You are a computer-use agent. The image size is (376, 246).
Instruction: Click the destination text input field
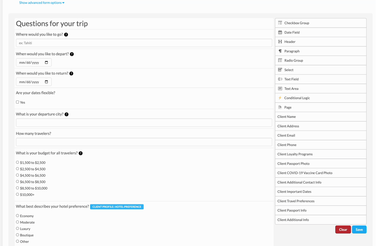(144, 43)
